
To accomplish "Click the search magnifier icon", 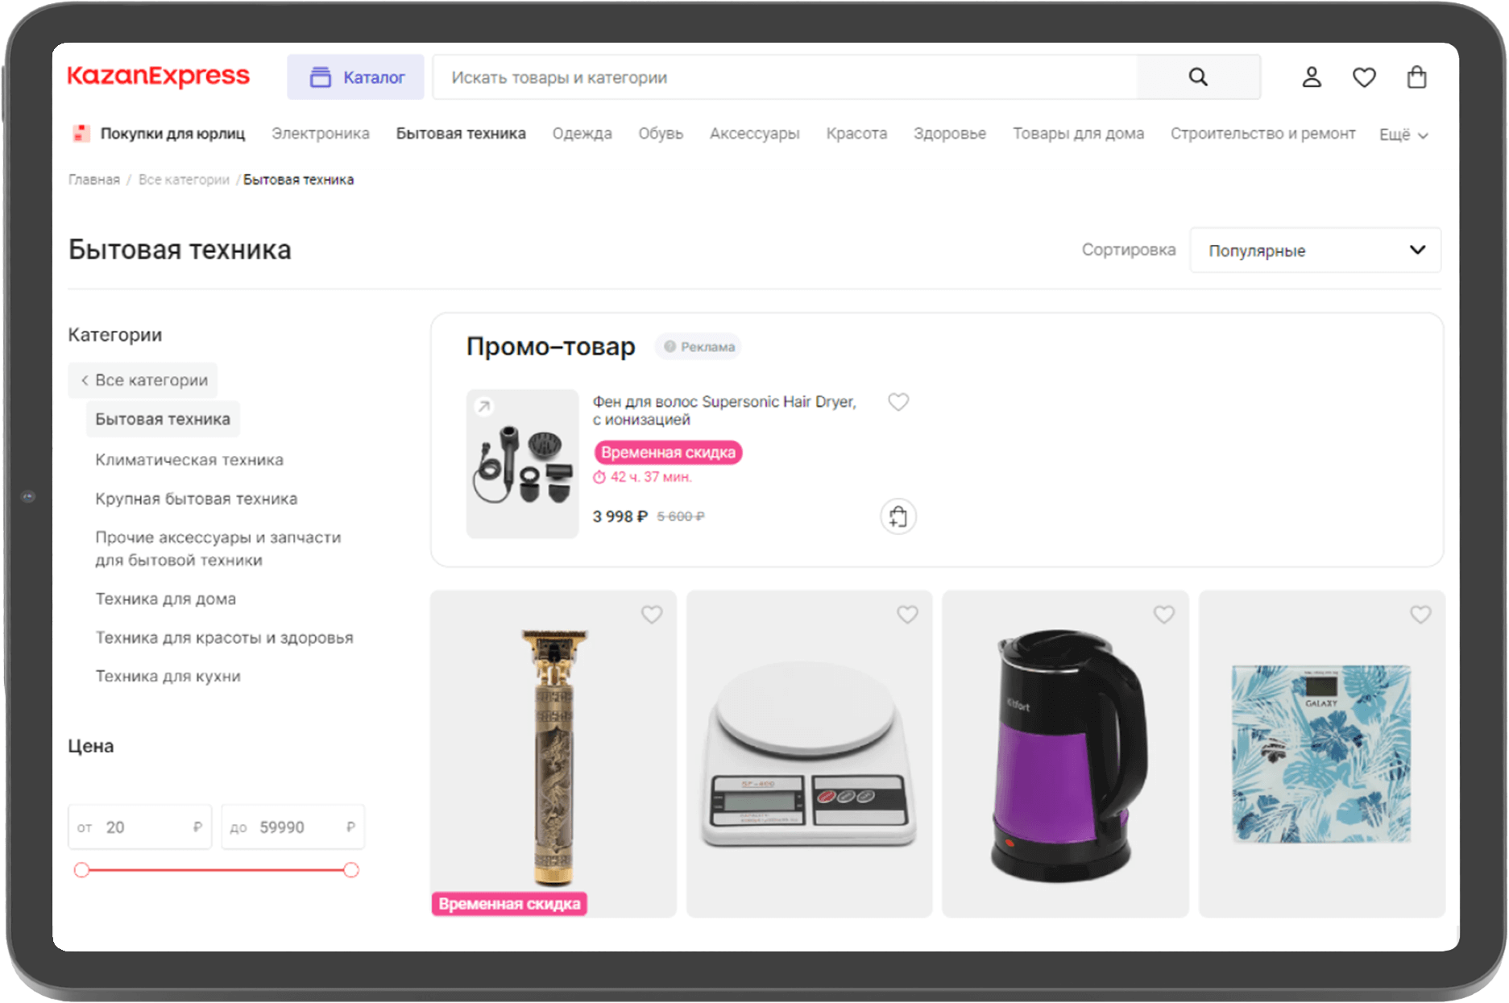I will (1198, 77).
